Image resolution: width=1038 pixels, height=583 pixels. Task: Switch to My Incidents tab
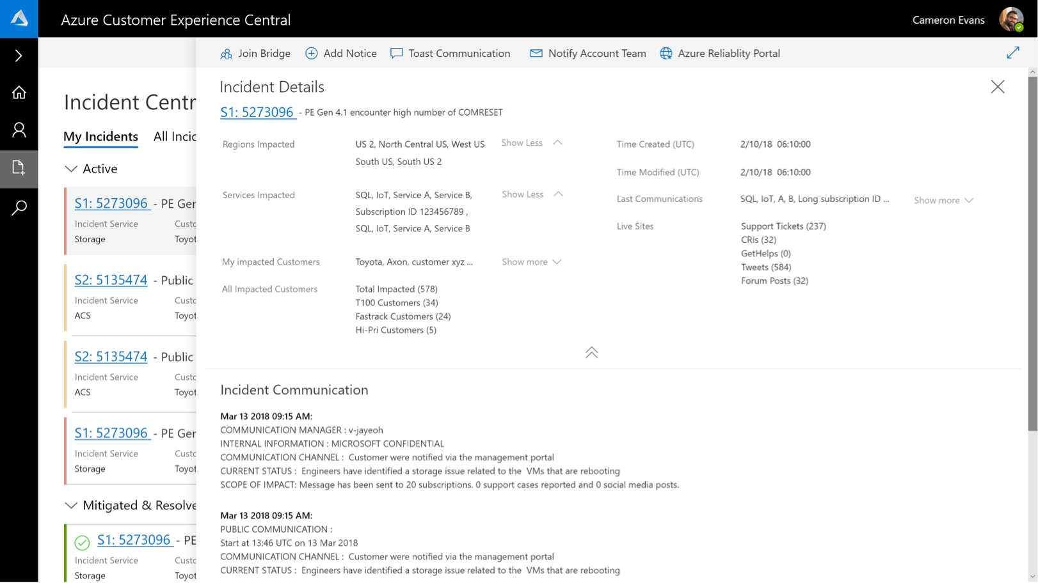point(100,137)
